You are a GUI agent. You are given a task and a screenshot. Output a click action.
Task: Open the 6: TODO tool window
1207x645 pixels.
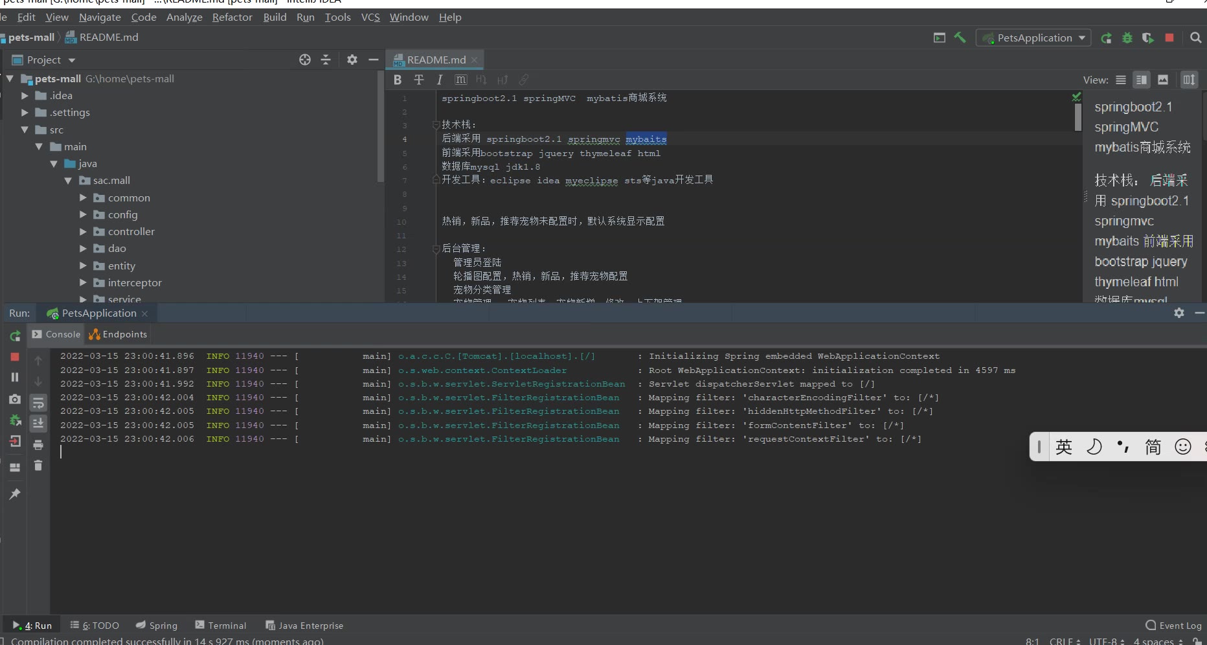pos(95,626)
